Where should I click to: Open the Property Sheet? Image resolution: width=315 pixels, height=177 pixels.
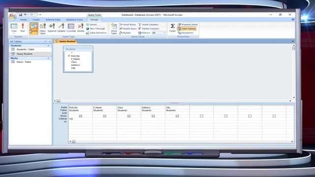[x=188, y=25]
